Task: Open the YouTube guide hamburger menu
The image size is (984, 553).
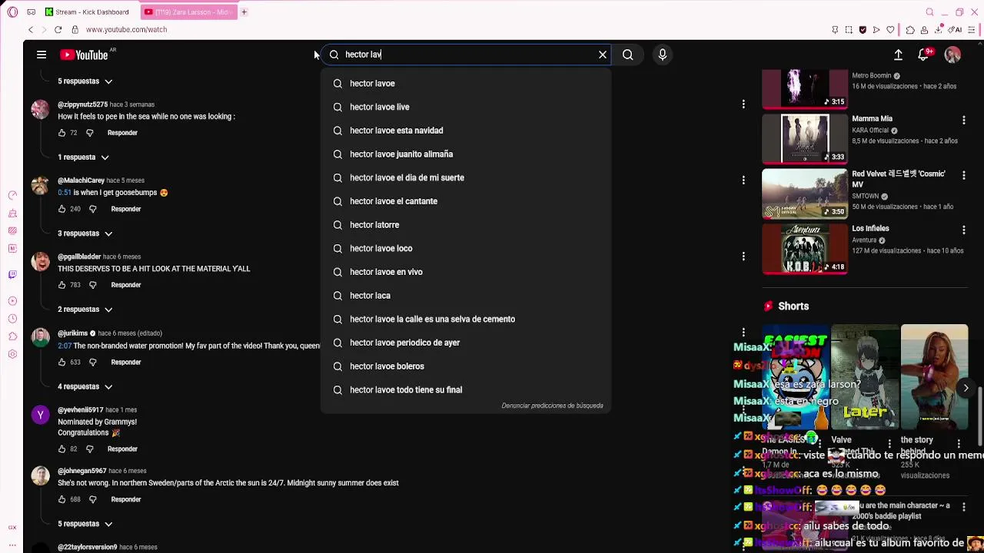Action: (42, 55)
